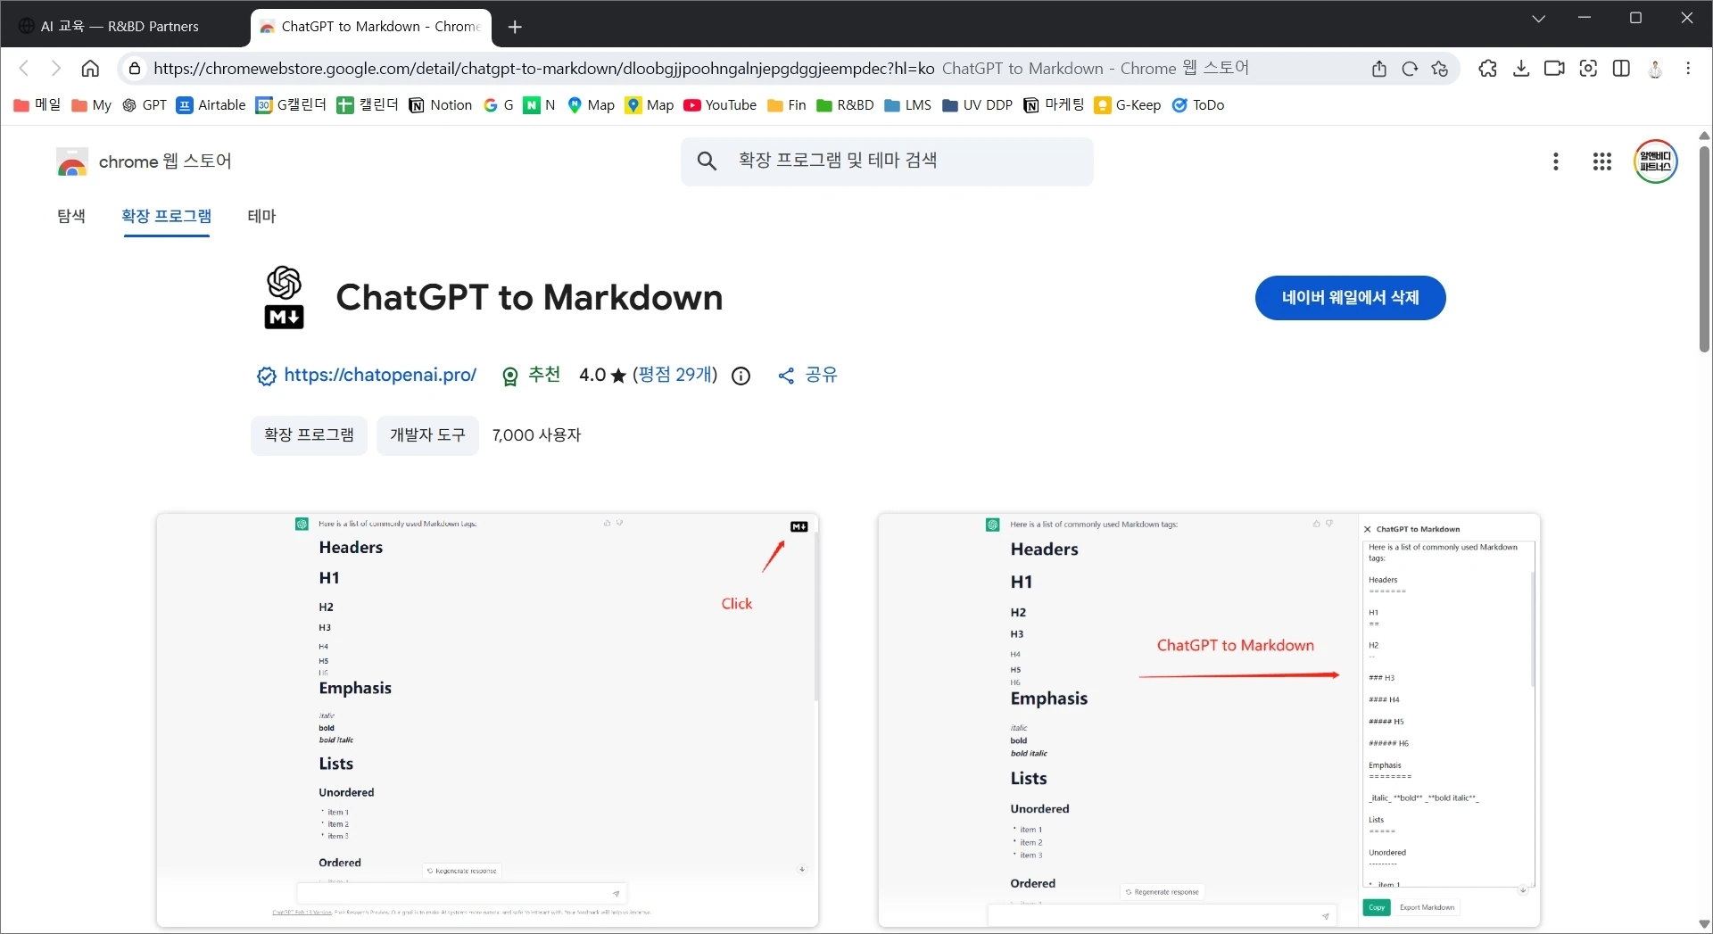Select 확장 프로그램 navigation tab
The image size is (1713, 934).
tap(167, 216)
